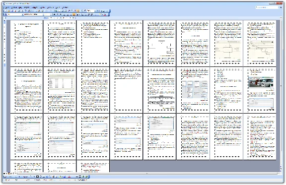The image size is (286, 185).
Task: Pick the Highlight color button
Action: (x=100, y=14)
